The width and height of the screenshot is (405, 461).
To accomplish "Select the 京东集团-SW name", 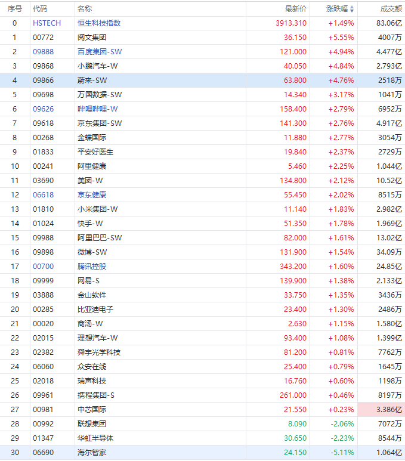I will (100, 123).
